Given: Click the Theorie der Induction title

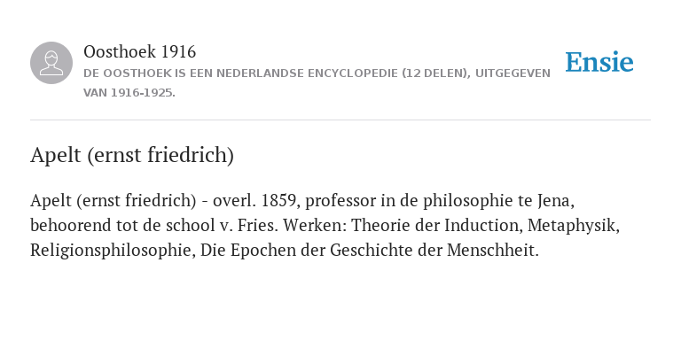Looking at the screenshot, I should [437, 226].
